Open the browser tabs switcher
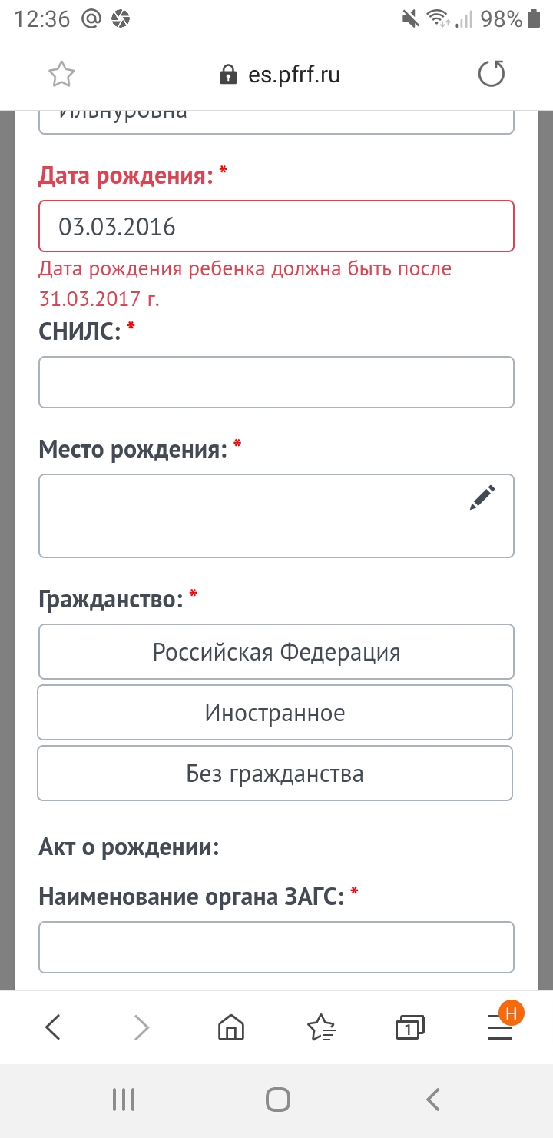Viewport: 553px width, 1138px height. pyautogui.click(x=410, y=1027)
